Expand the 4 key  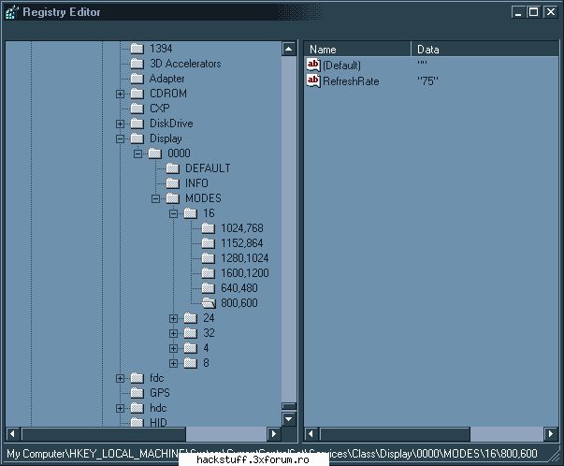173,348
